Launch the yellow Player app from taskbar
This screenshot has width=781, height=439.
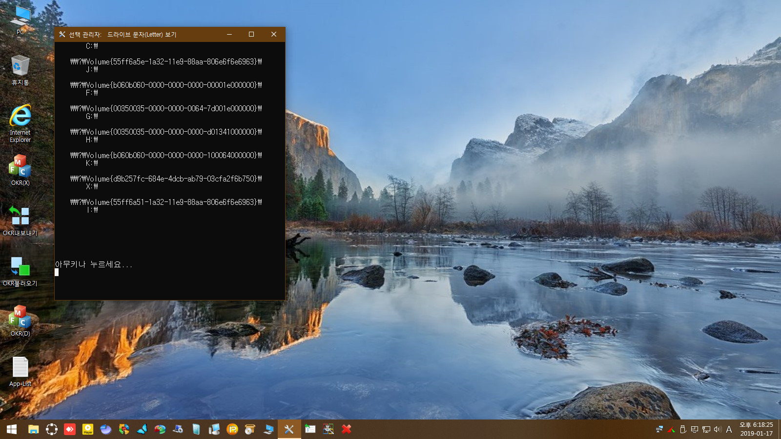point(88,429)
